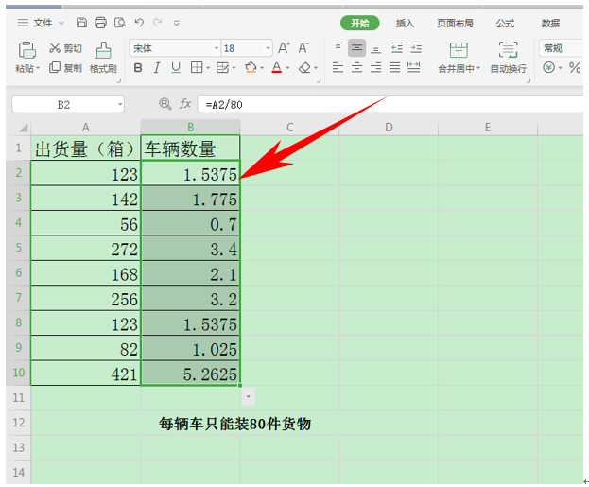Click the Wrap Text (自动换行) button
The image size is (589, 487).
click(509, 58)
